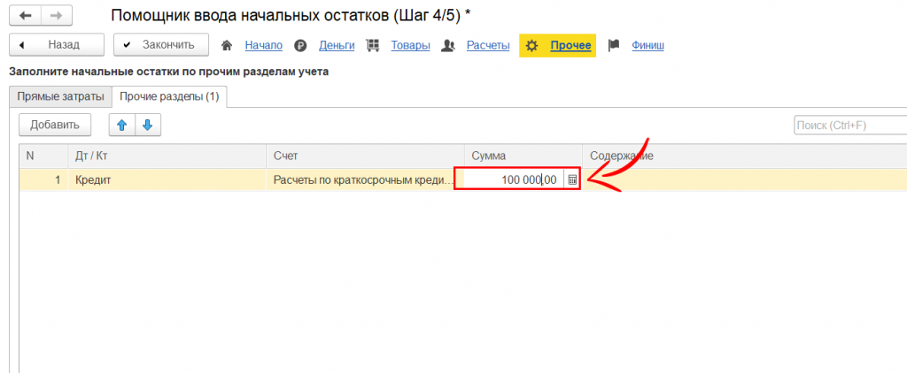Select the Прочие разделы (1) tab
The height and width of the screenshot is (373, 907).
[168, 96]
